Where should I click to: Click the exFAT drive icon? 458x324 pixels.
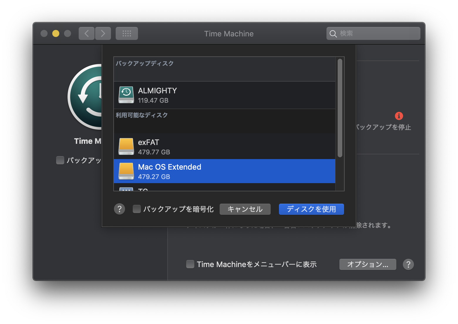click(x=126, y=146)
